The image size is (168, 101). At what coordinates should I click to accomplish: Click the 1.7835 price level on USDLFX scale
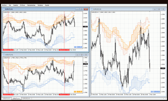click(85, 58)
